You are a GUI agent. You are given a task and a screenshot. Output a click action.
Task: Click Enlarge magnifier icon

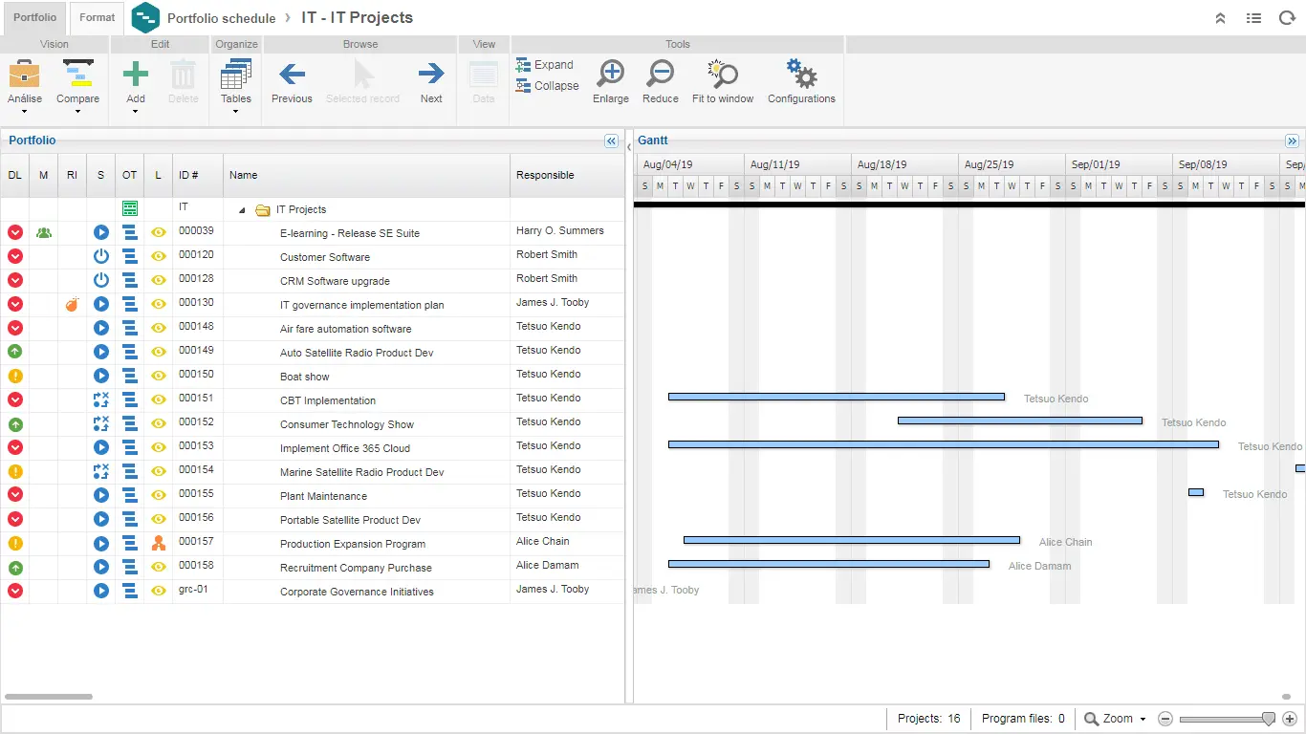[610, 75]
